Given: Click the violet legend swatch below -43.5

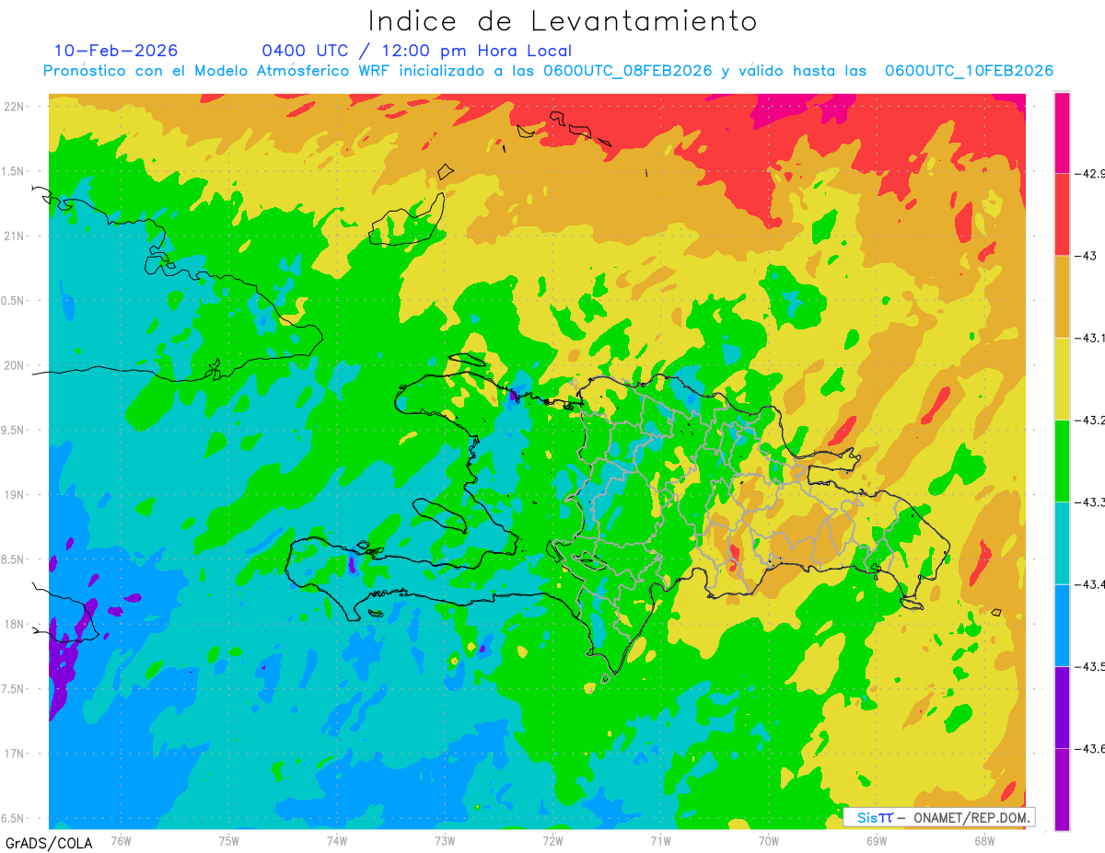Looking at the screenshot, I should (x=1062, y=707).
